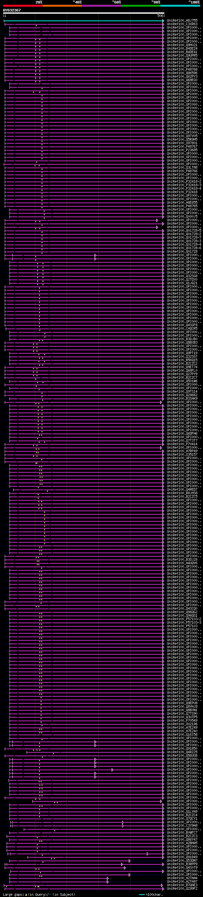Click the UniRef100_Q1JQ21 label
The image size is (203, 897).
(182, 283)
